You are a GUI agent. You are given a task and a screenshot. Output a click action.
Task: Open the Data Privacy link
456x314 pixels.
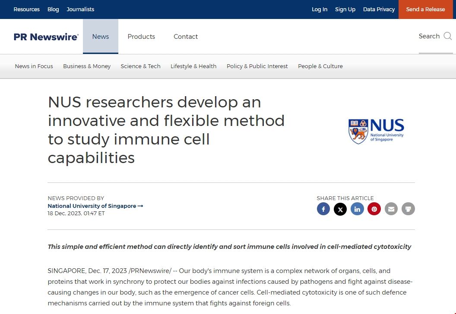point(379,9)
